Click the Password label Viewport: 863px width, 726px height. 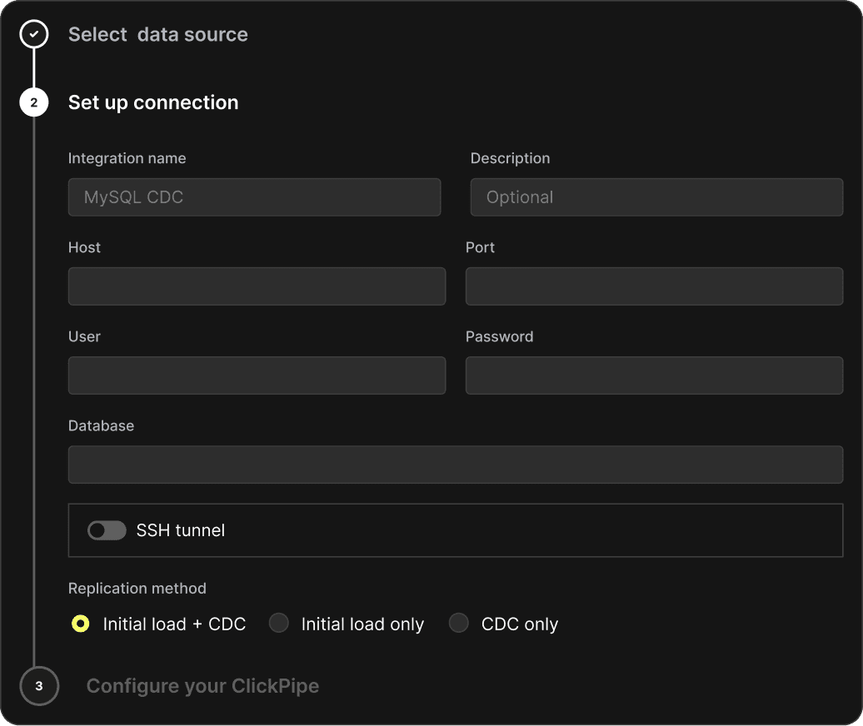(499, 336)
